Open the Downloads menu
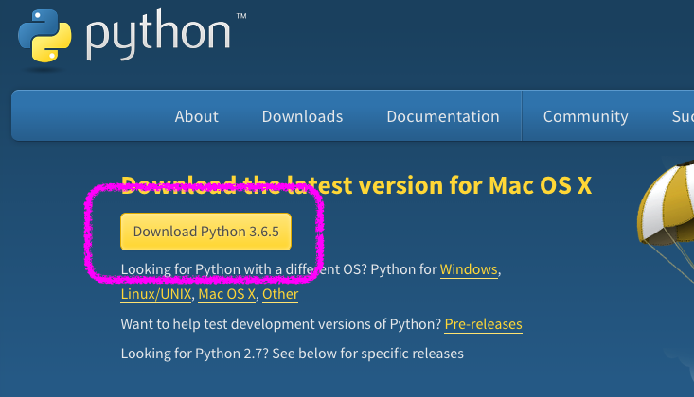Image resolution: width=694 pixels, height=397 pixels. pyautogui.click(x=302, y=116)
